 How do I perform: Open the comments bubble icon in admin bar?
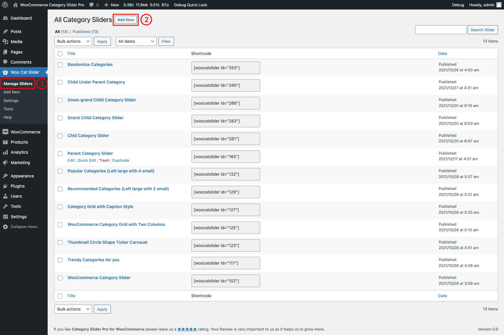(x=91, y=5)
